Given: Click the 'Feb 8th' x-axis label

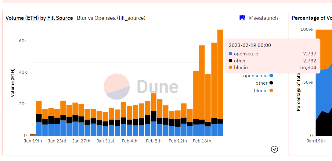Looking at the screenshot, I should [x=153, y=141].
